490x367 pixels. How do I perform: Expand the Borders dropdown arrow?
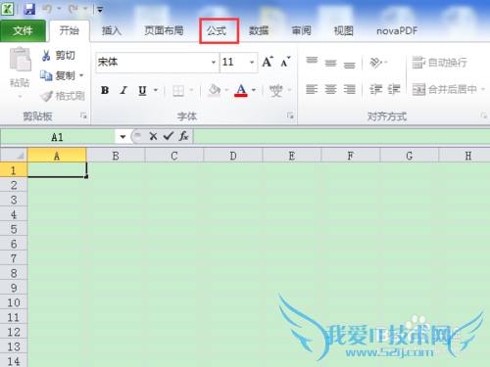click(191, 90)
